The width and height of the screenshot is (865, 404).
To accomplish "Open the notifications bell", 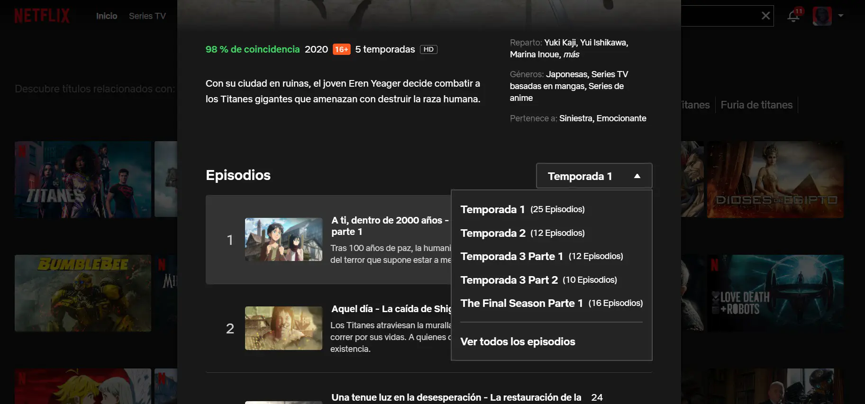I will click(793, 16).
